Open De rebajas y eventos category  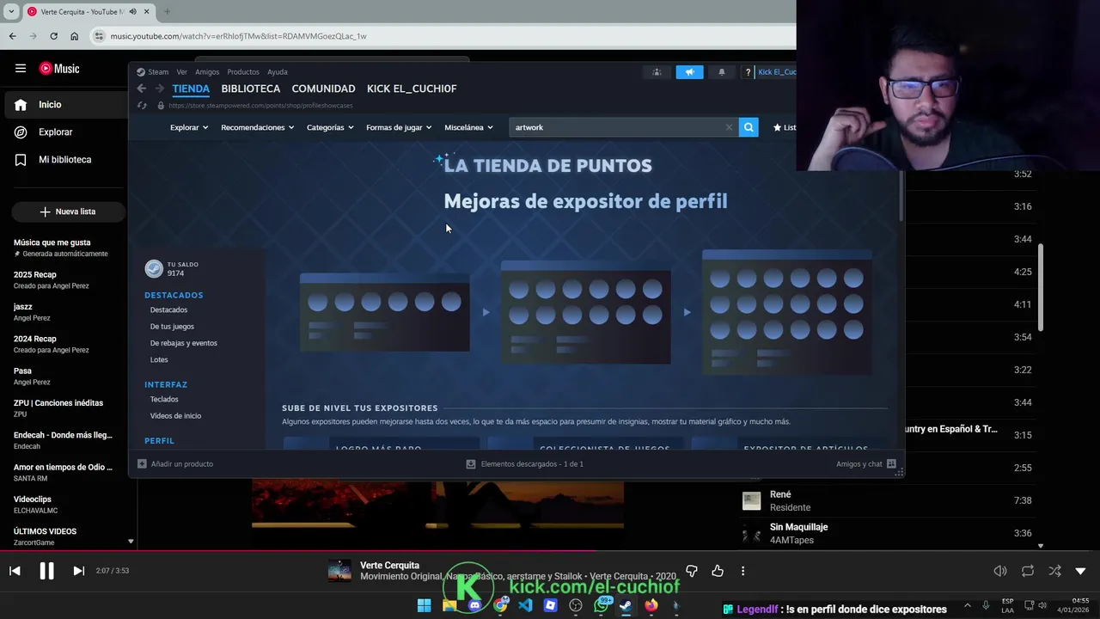[184, 343]
